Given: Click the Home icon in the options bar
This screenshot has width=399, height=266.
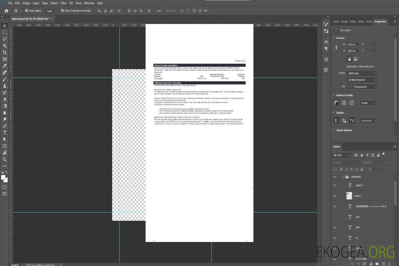Looking at the screenshot, I should point(6,11).
